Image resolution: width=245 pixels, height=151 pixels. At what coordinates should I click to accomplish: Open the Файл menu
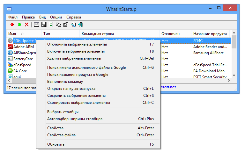click(x=13, y=17)
